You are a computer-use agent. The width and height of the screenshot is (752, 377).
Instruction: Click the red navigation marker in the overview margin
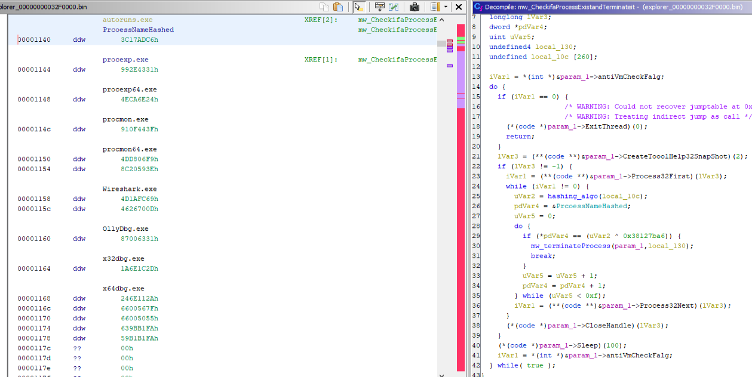[x=450, y=41]
